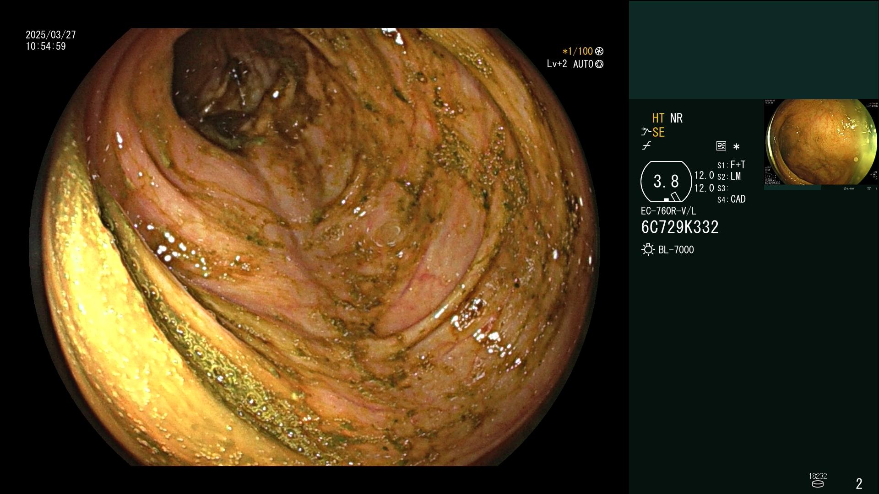Click the iris icon next to AUTO
Screen dimensions: 879x494
[x=599, y=64]
